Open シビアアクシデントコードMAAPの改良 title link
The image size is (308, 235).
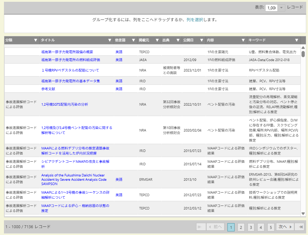[76, 164]
